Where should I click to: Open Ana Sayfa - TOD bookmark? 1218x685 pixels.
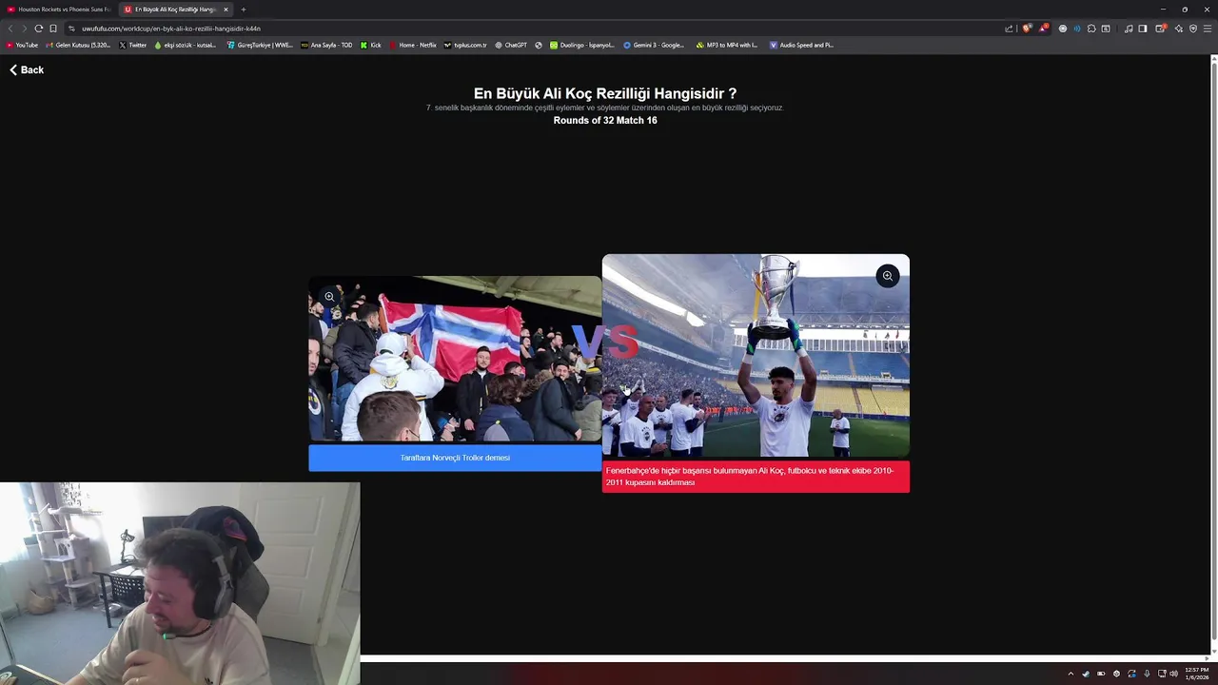click(326, 45)
